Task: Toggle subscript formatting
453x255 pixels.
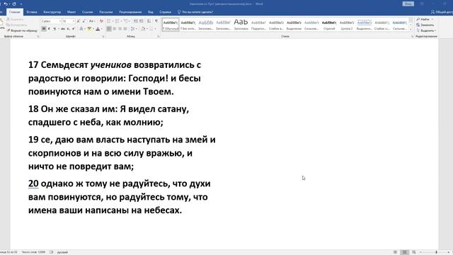Action: 68,29
